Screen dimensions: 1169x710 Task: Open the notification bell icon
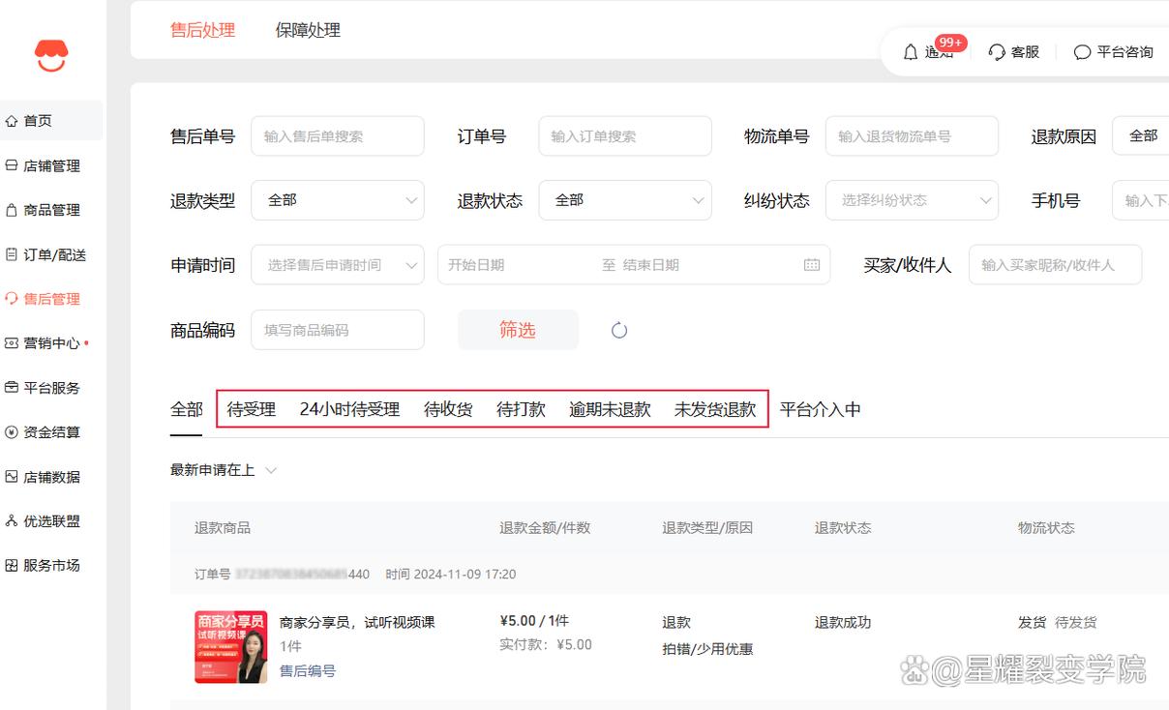coord(911,52)
